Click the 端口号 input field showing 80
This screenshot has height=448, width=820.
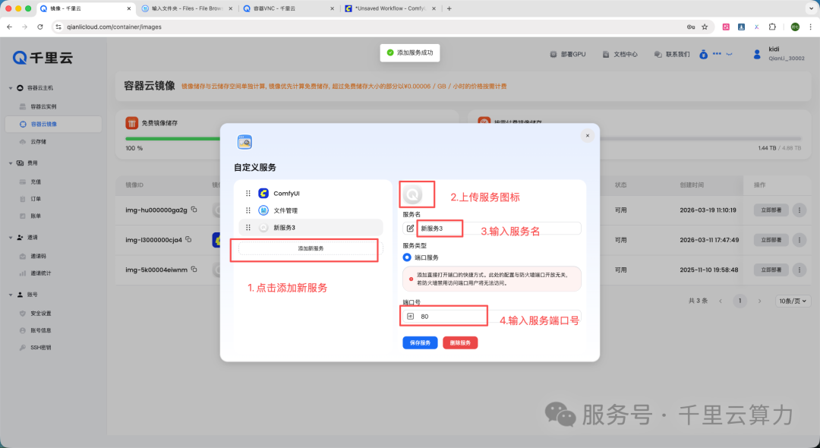click(x=491, y=317)
